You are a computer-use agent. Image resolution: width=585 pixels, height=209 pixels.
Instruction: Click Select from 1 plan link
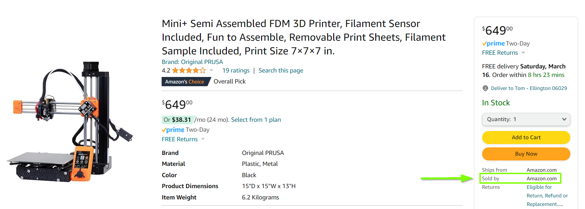coord(256,120)
